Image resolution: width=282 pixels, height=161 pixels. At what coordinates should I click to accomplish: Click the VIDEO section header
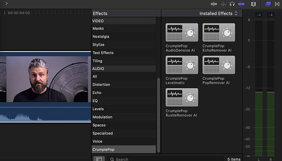click(x=124, y=21)
